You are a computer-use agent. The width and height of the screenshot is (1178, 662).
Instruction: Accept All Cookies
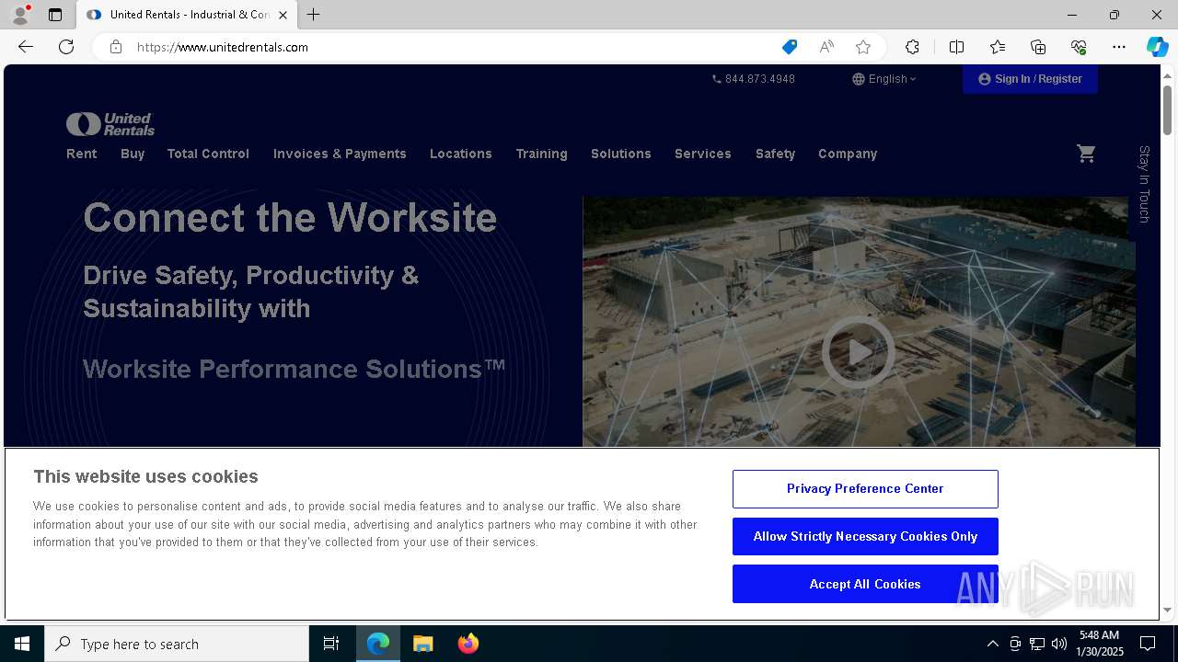(x=865, y=584)
